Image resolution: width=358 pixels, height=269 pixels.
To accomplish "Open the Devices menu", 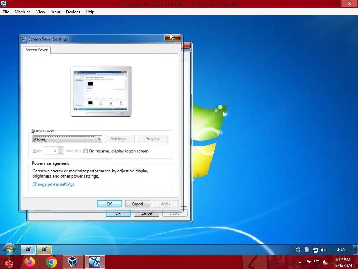I will pyautogui.click(x=73, y=12).
